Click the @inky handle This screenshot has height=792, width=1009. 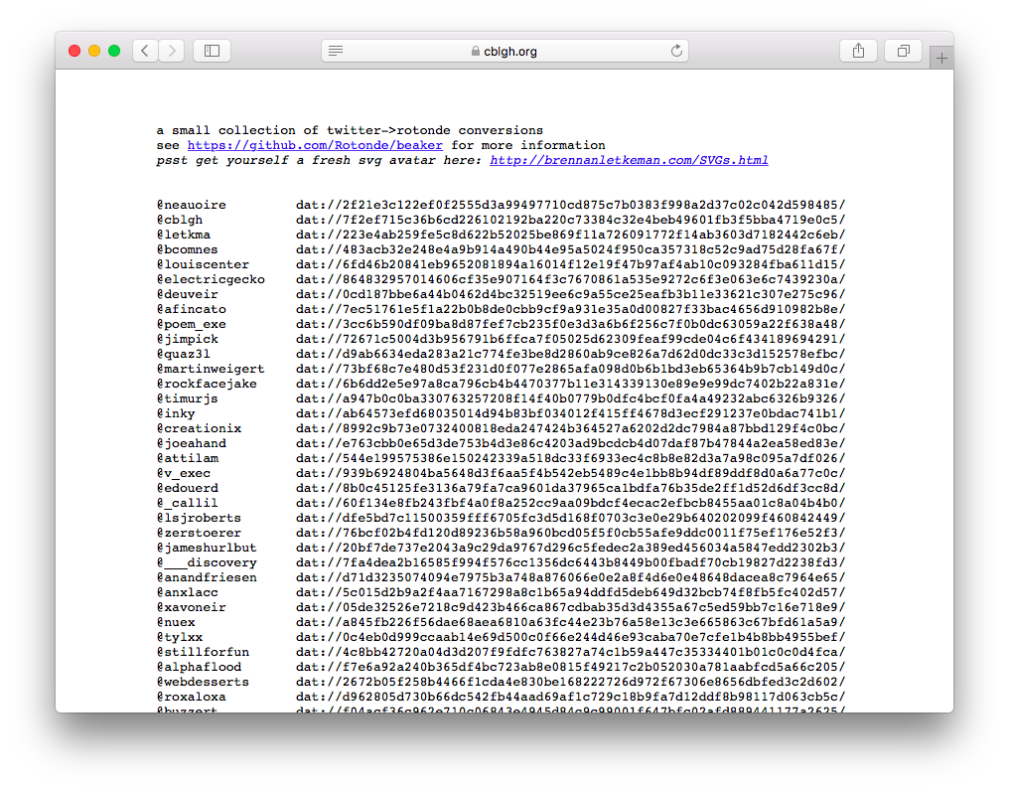[x=176, y=413]
